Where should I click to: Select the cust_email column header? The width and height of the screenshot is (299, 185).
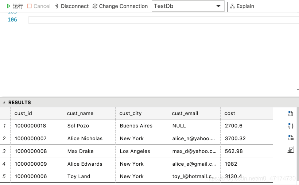point(194,113)
